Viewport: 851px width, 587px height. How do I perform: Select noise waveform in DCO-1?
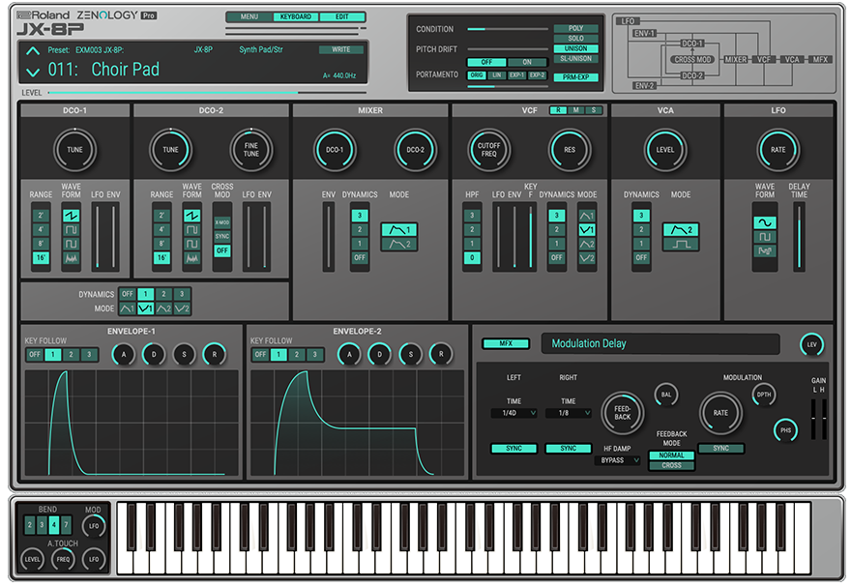pos(72,258)
